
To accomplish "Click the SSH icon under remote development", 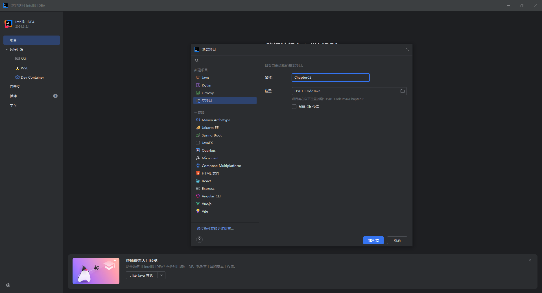I will (x=18, y=59).
